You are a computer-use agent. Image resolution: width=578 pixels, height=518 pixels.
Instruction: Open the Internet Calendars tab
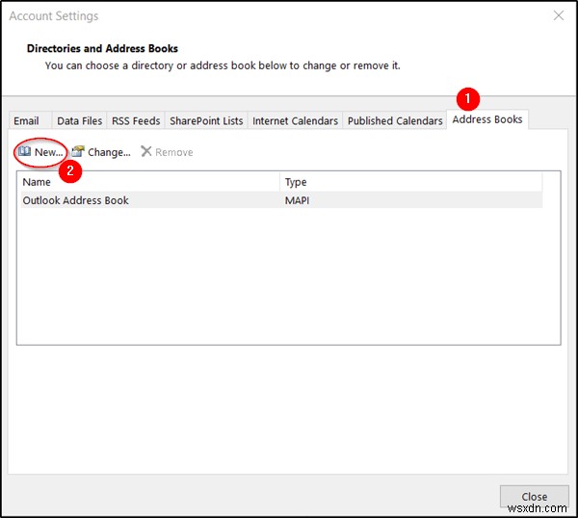click(x=296, y=121)
